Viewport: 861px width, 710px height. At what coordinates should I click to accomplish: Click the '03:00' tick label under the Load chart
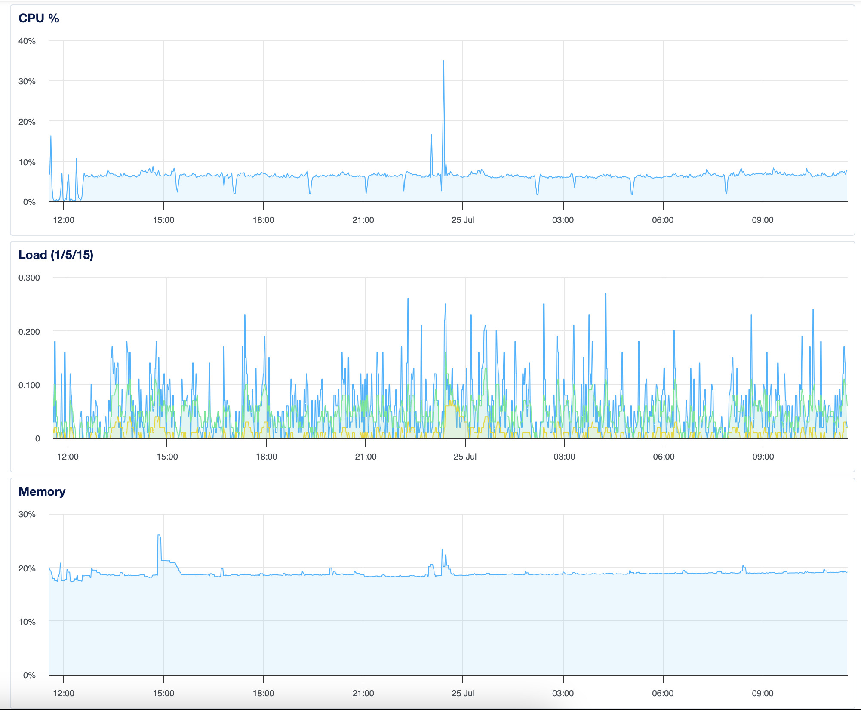[564, 457]
